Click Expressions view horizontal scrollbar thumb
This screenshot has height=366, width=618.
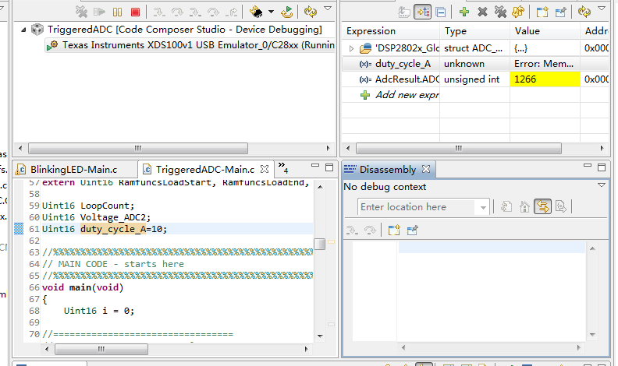tap(458, 148)
